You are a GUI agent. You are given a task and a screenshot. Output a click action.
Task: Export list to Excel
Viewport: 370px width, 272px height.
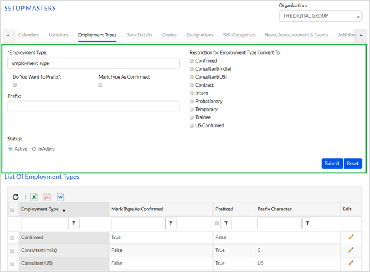coord(34,197)
